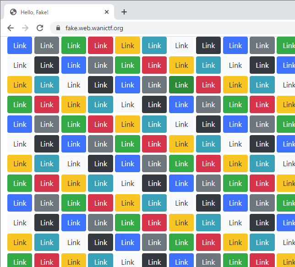Click the black Link in the top row
This screenshot has width=295, height=267.
point(208,45)
